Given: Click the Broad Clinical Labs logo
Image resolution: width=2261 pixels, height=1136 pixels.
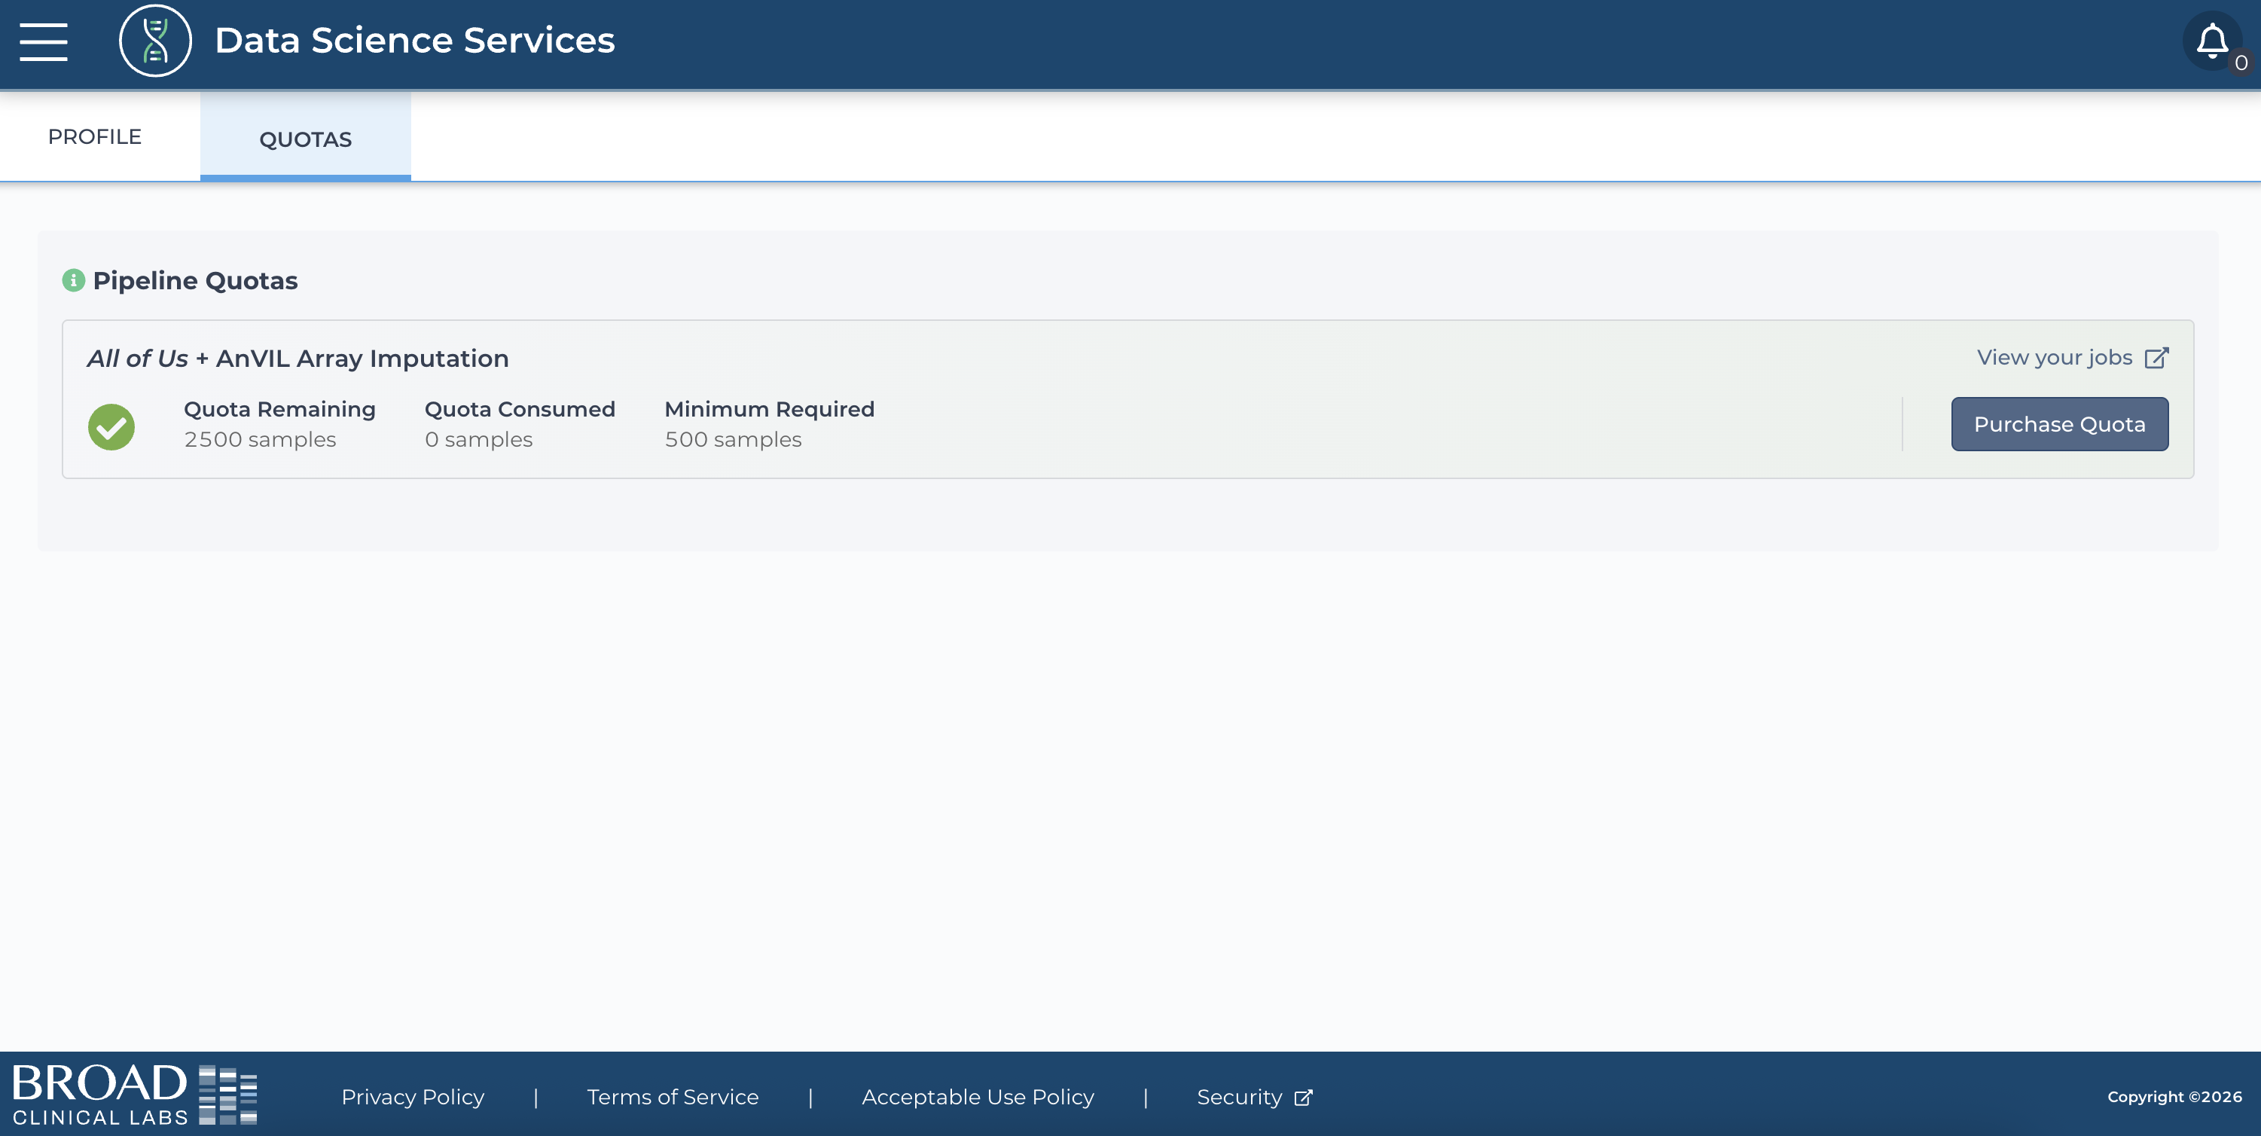Looking at the screenshot, I should (134, 1095).
